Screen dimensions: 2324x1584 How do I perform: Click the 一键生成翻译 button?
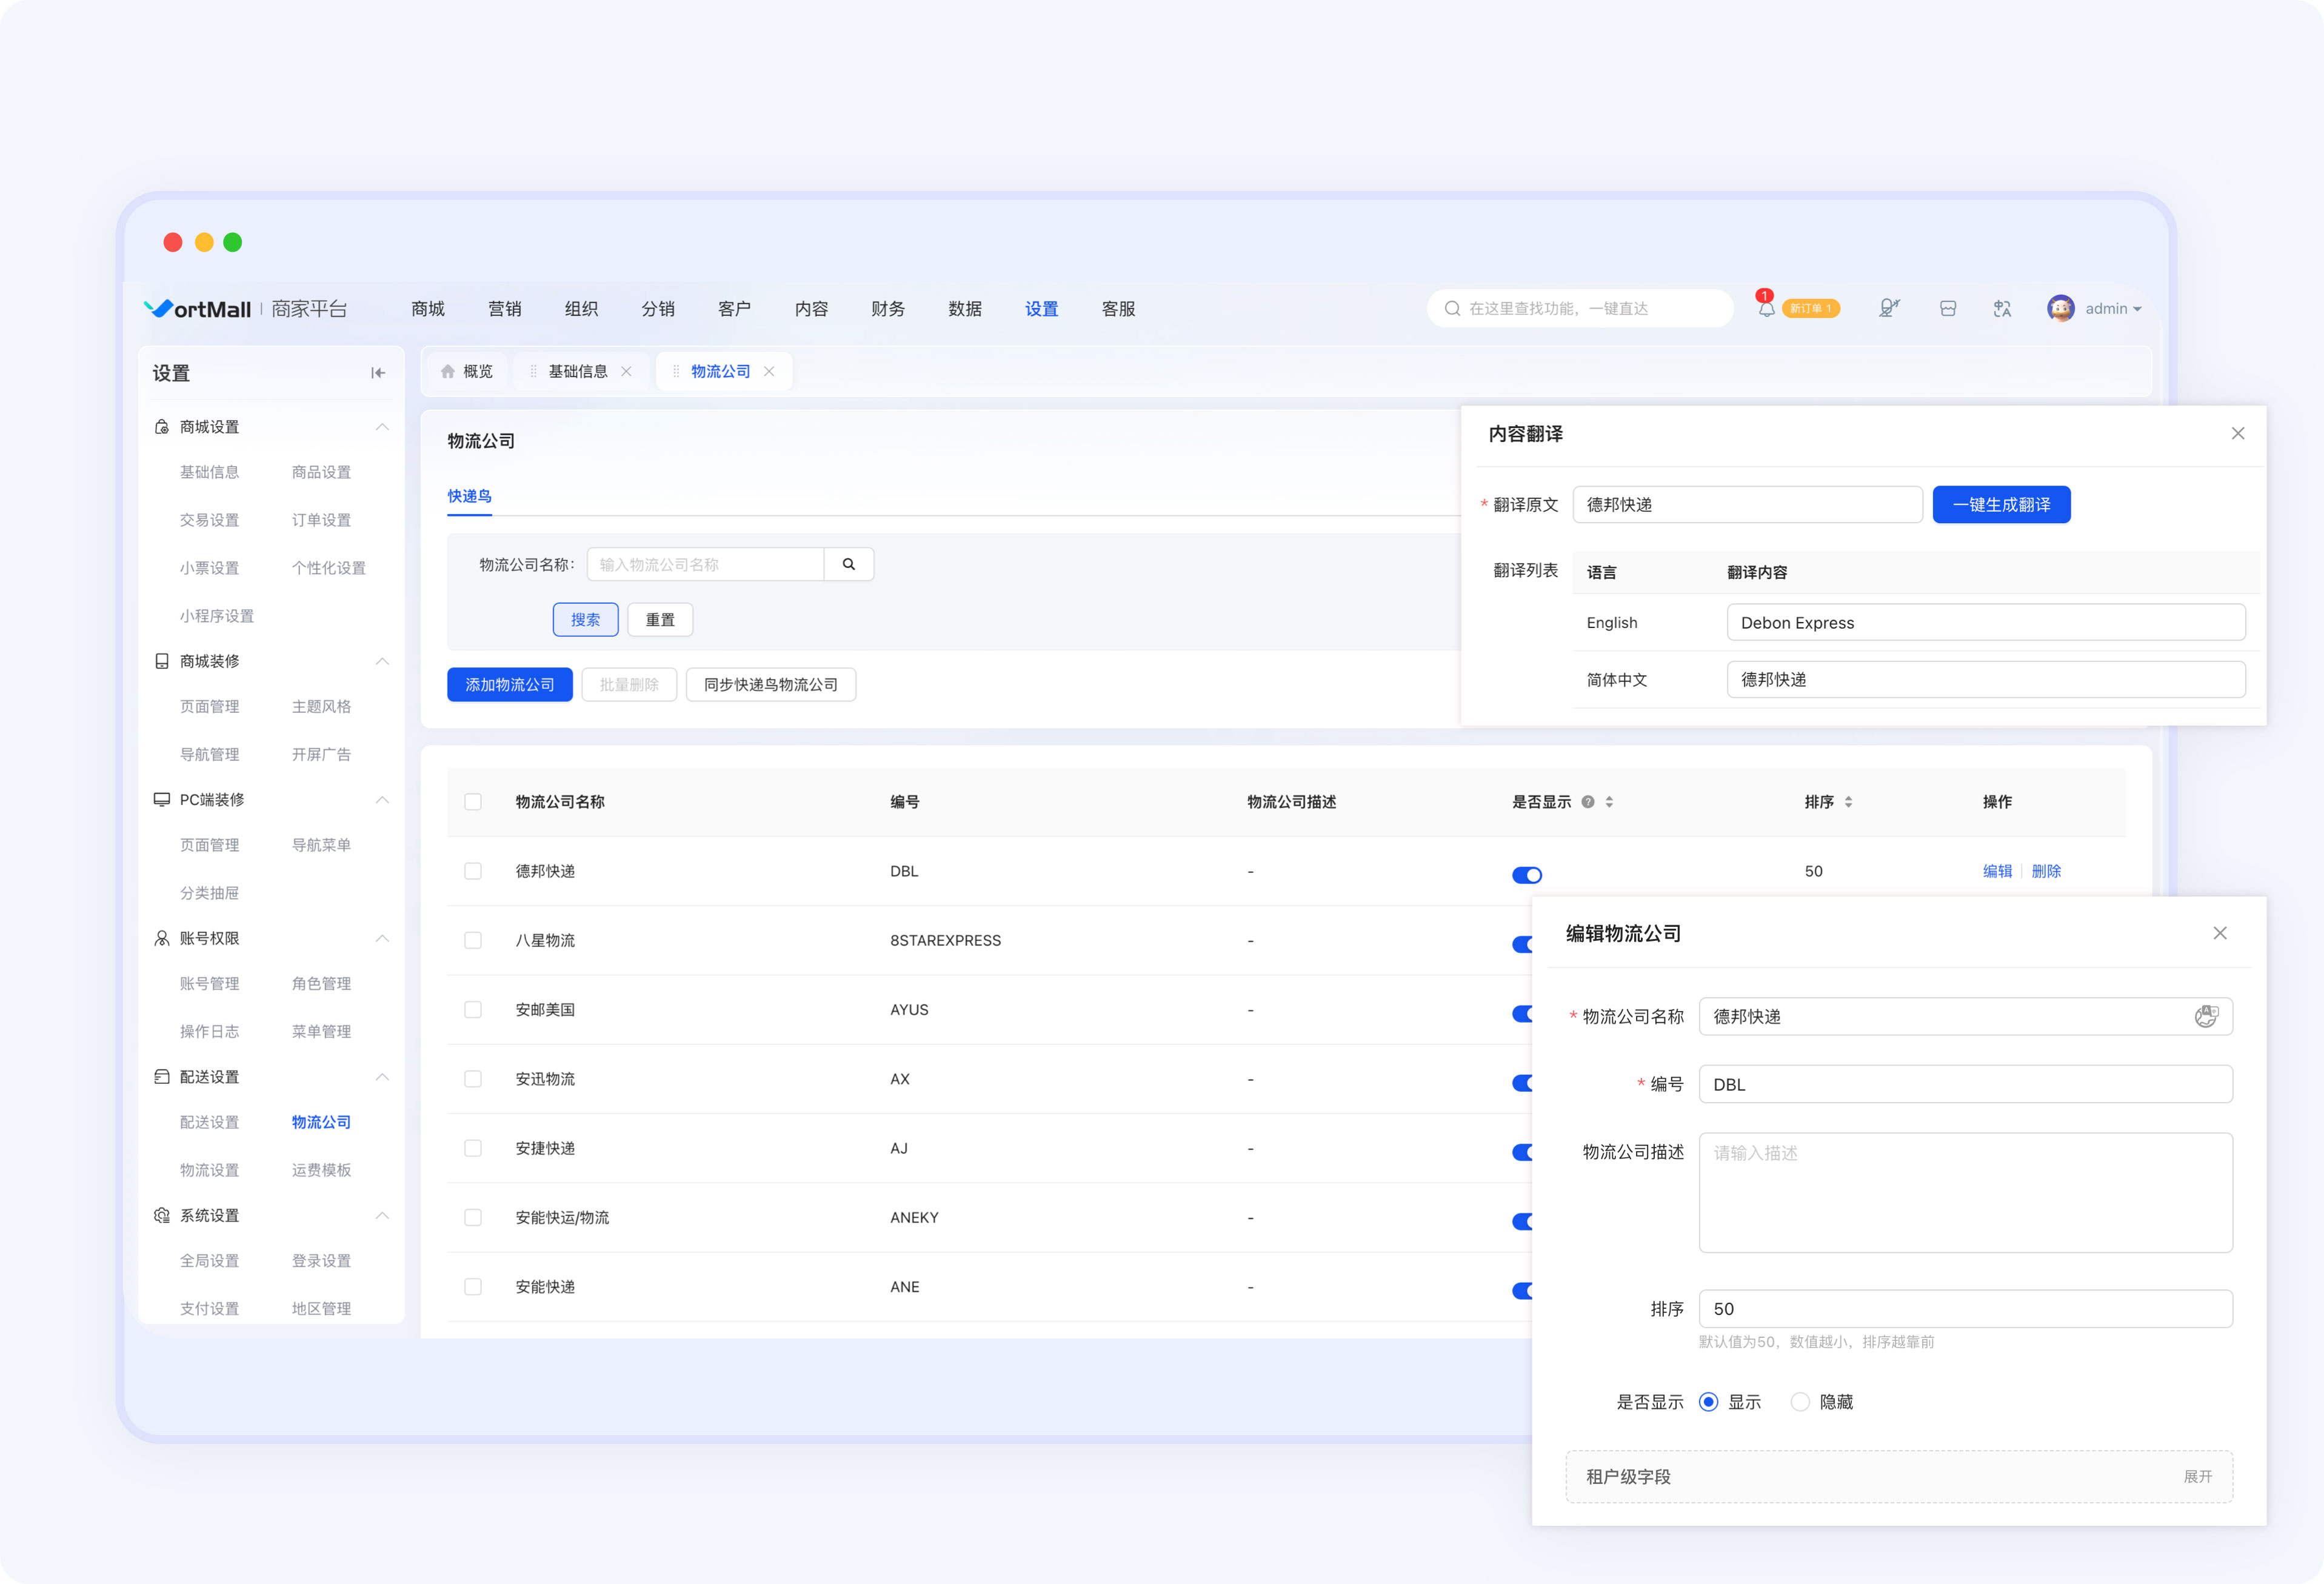pyautogui.click(x=2001, y=505)
